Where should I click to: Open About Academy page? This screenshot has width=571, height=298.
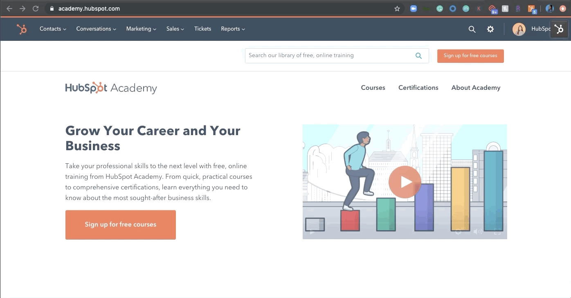tap(476, 88)
